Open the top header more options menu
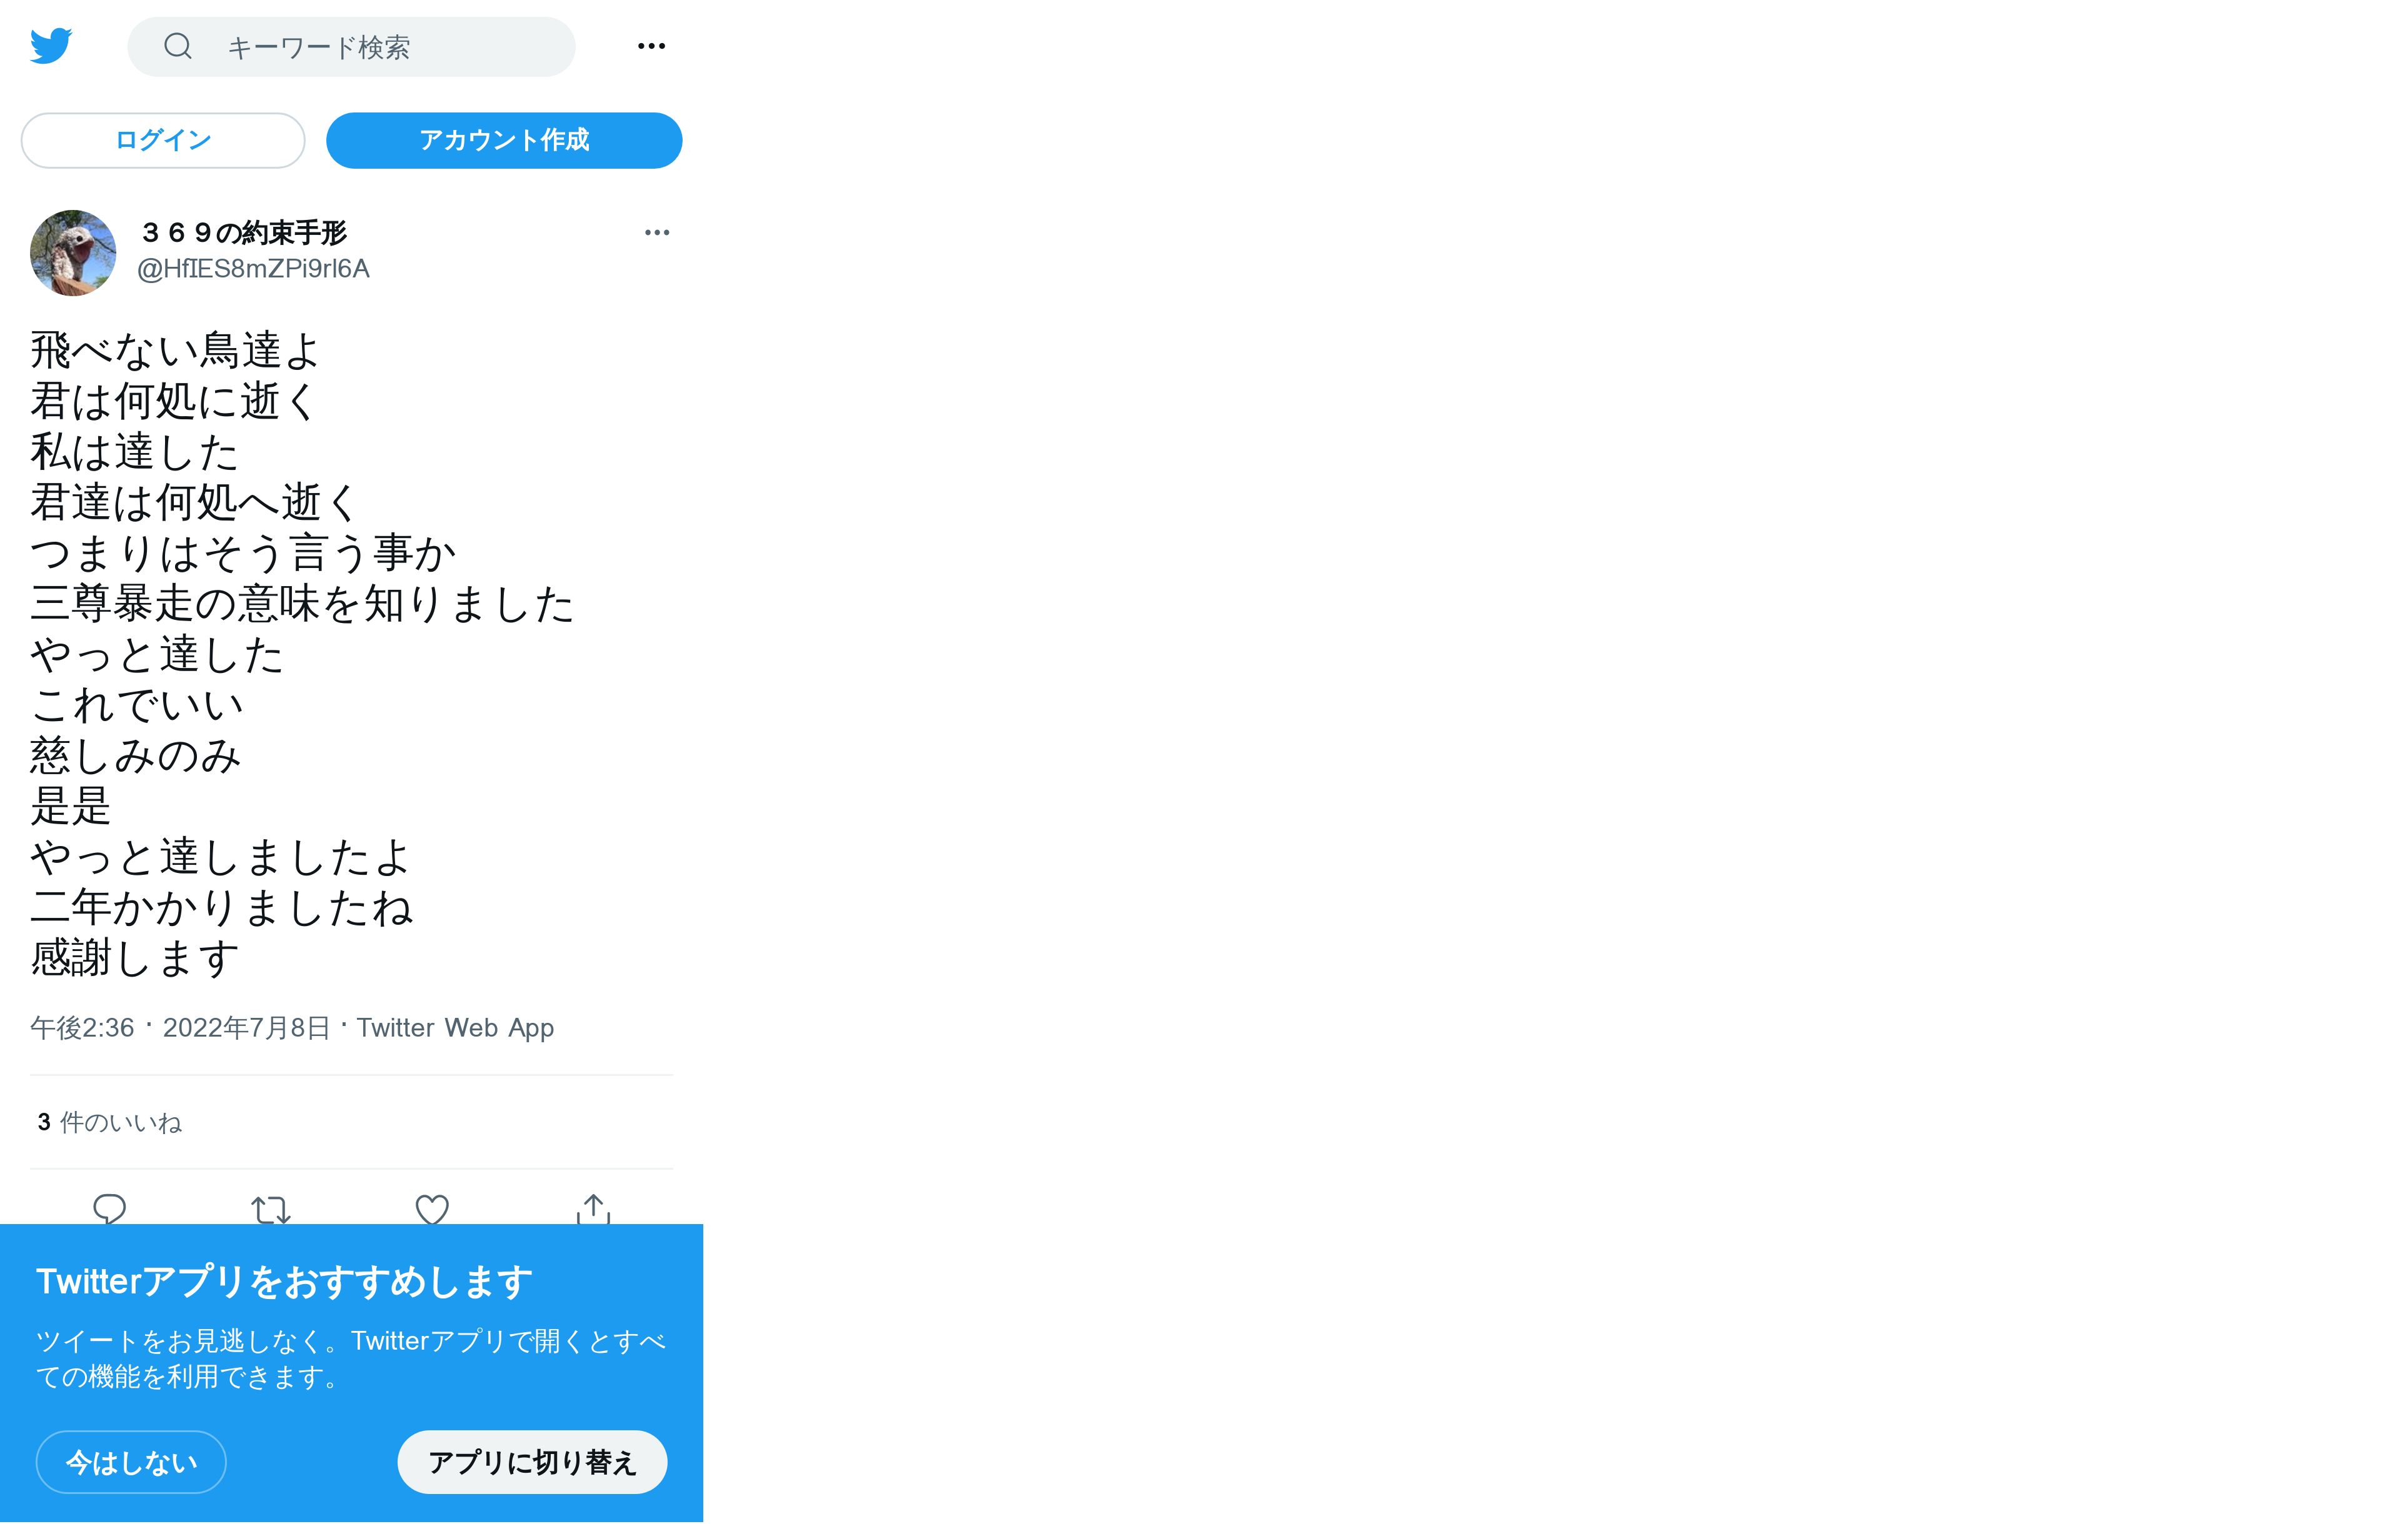The height and width of the screenshot is (1524, 2408). [x=651, y=46]
